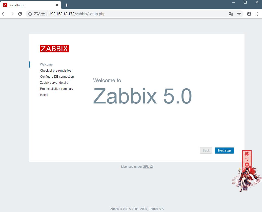Image resolution: width=262 pixels, height=212 pixels.
Task: Click the back navigation arrow
Action: (4, 14)
